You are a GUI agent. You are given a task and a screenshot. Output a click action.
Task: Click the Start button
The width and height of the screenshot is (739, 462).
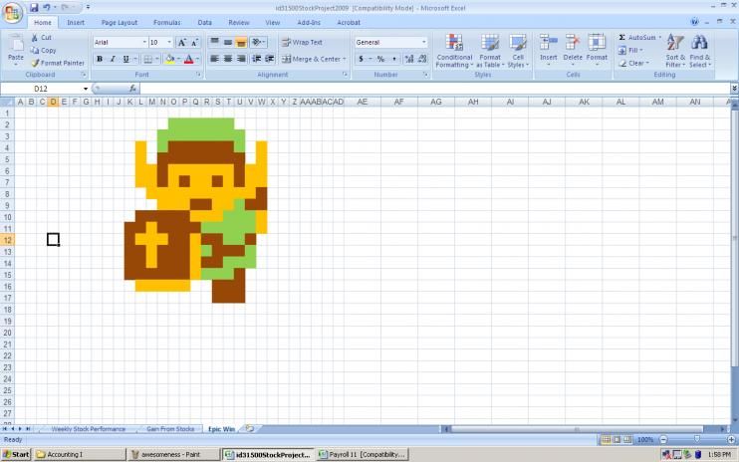(16, 454)
